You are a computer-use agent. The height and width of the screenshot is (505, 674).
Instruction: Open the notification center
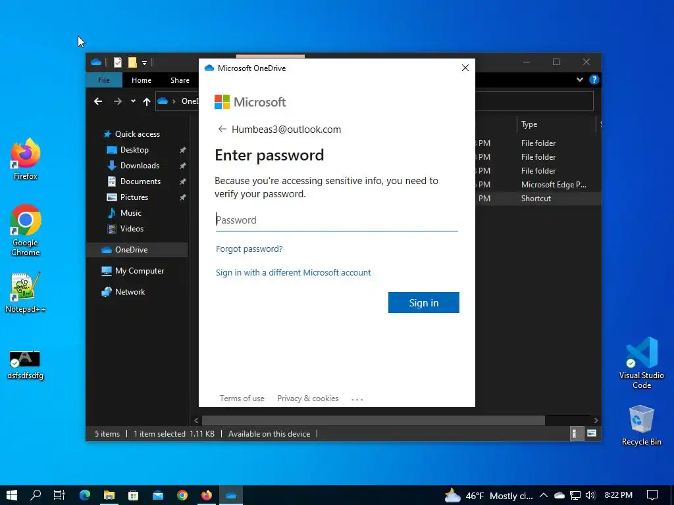(652, 495)
